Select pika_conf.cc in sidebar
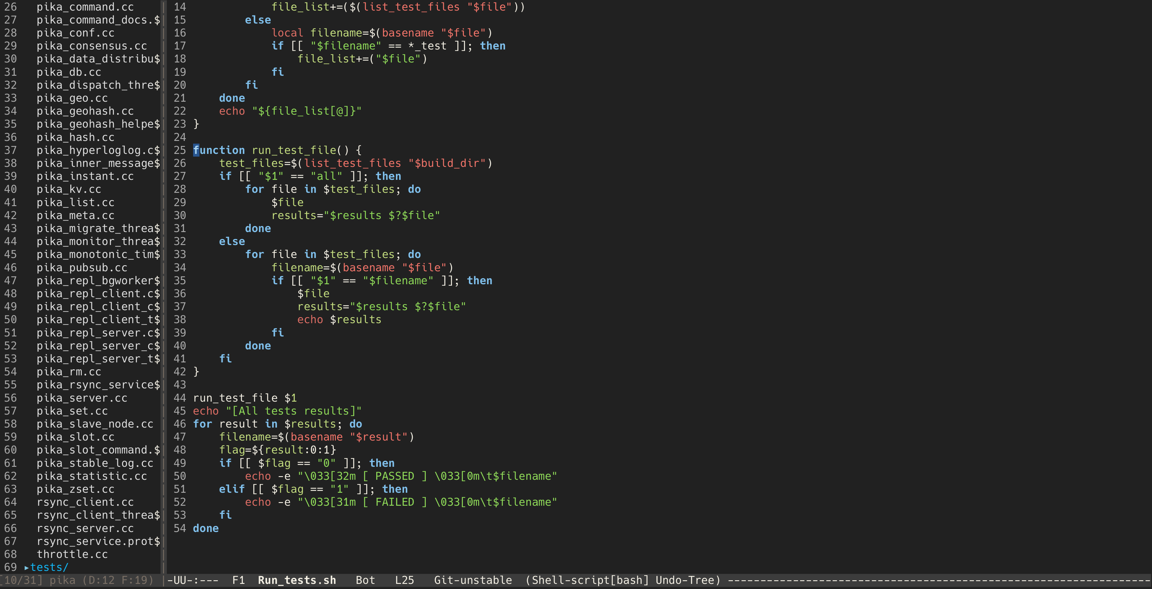 coord(75,33)
